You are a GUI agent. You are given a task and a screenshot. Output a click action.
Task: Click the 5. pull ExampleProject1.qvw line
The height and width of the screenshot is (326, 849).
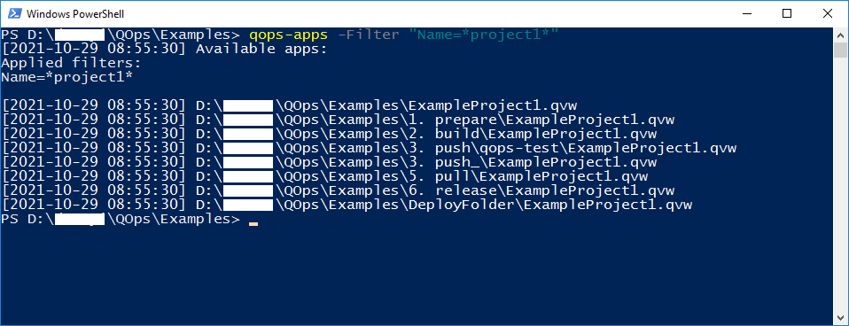(x=325, y=176)
